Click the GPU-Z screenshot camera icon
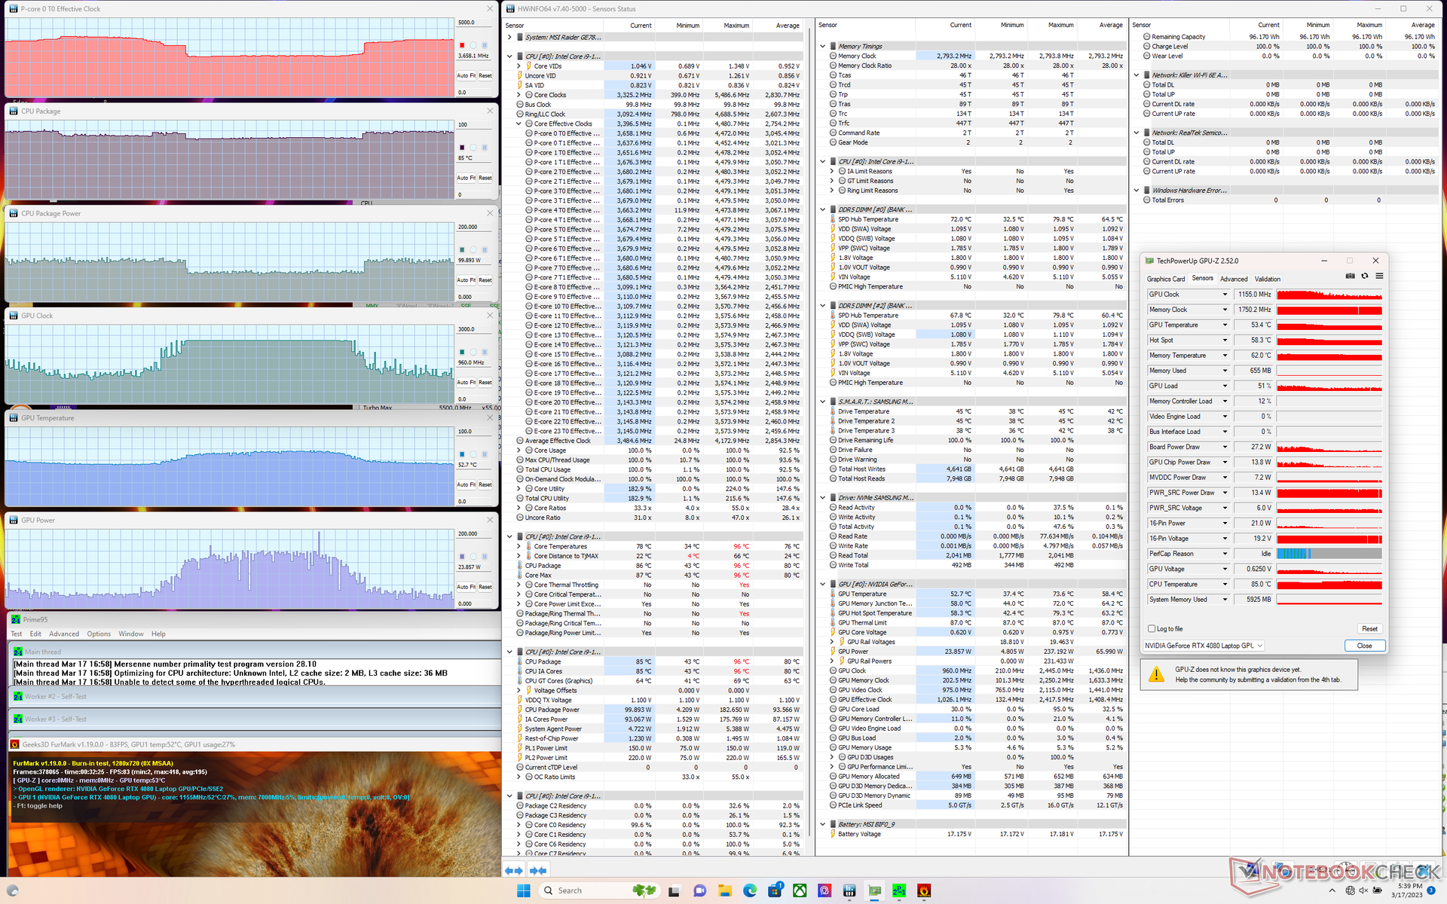1447x904 pixels. coord(1350,276)
